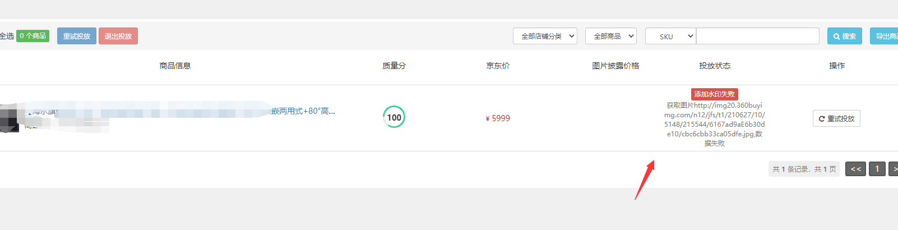Click the 质量分 column header
This screenshot has width=898, height=230.
tap(394, 66)
